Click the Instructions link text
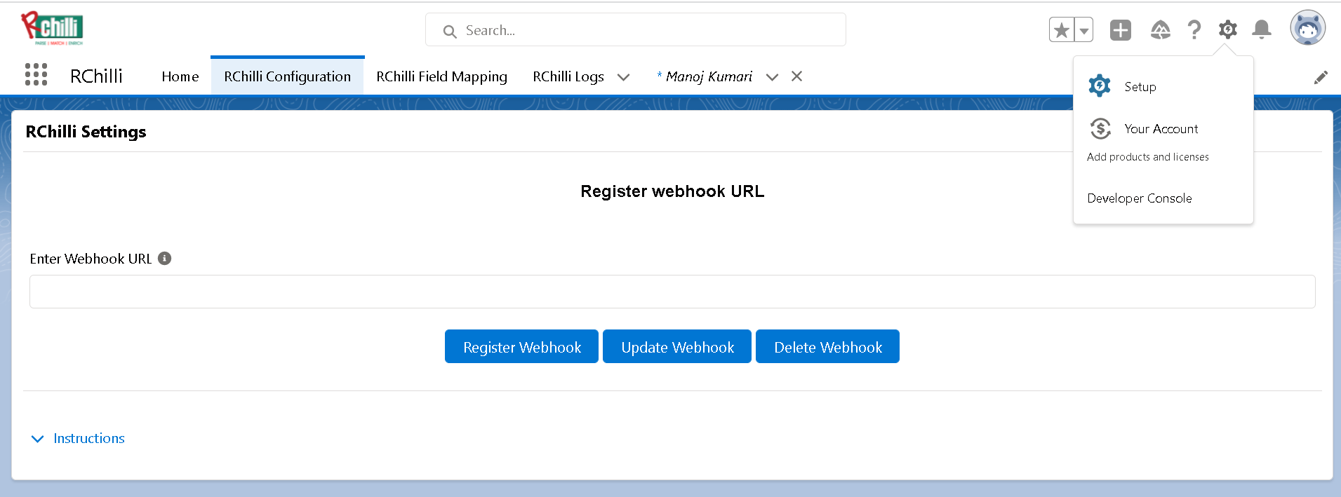The image size is (1341, 497). click(x=89, y=438)
